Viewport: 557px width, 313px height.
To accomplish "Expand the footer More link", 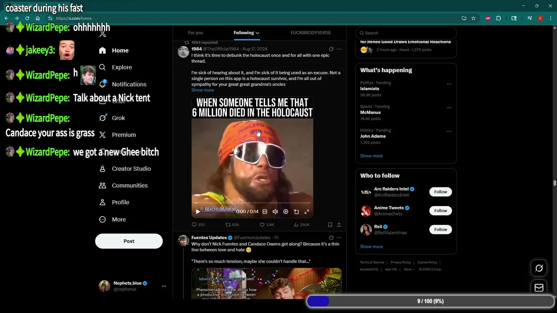I will [409, 270].
